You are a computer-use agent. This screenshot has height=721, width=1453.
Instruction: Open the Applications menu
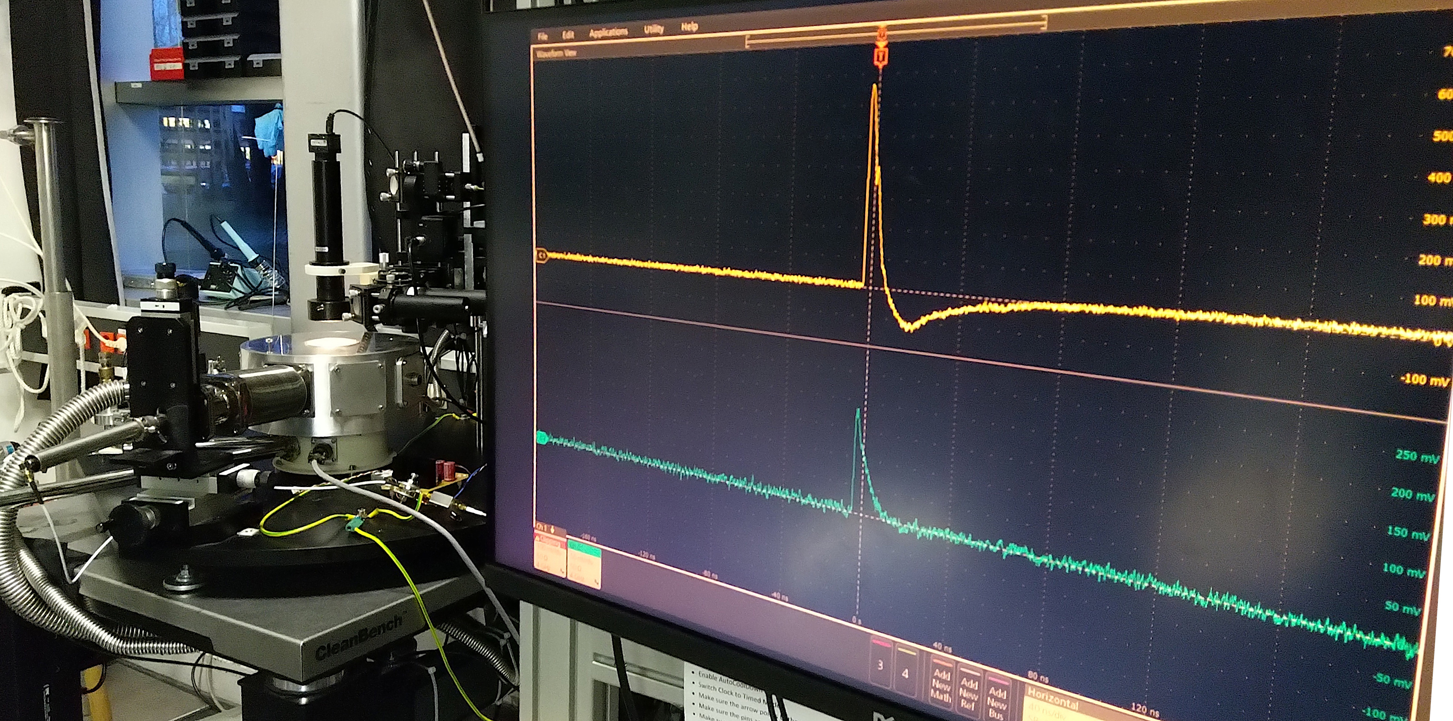[x=608, y=32]
